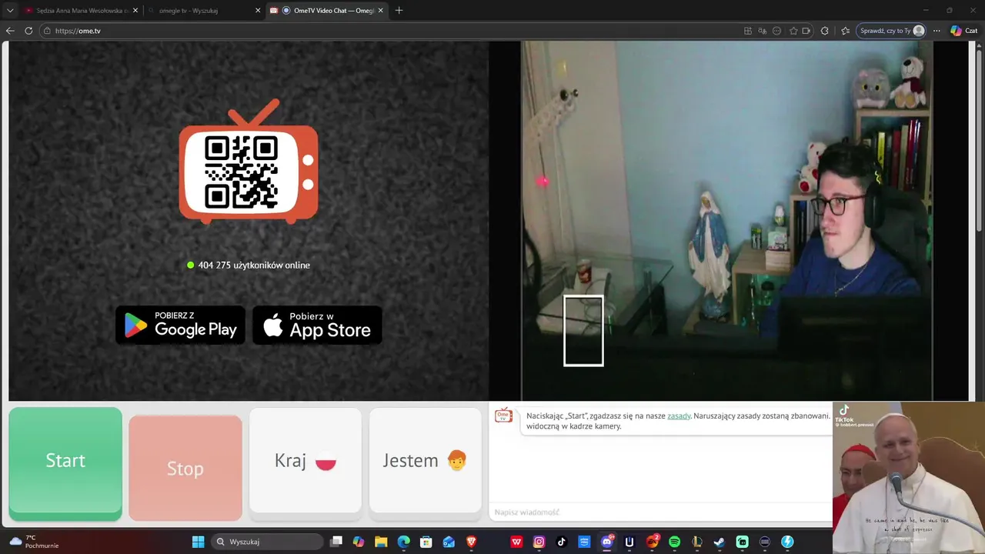Open browser settings and more menu

click(937, 31)
